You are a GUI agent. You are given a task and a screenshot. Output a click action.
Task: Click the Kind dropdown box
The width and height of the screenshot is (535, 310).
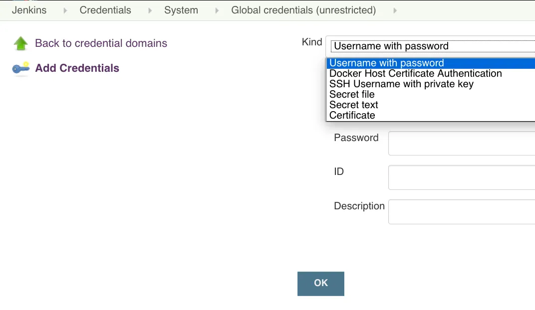[x=431, y=46]
